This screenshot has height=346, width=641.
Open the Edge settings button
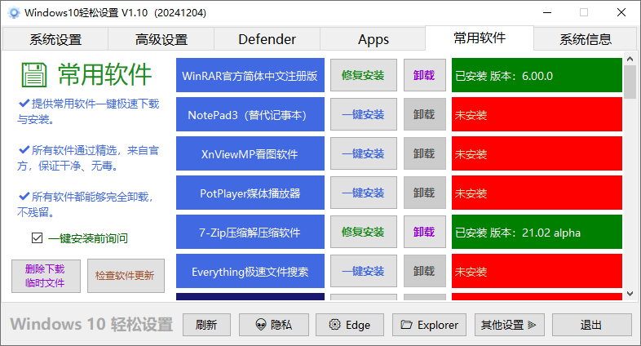(x=350, y=325)
